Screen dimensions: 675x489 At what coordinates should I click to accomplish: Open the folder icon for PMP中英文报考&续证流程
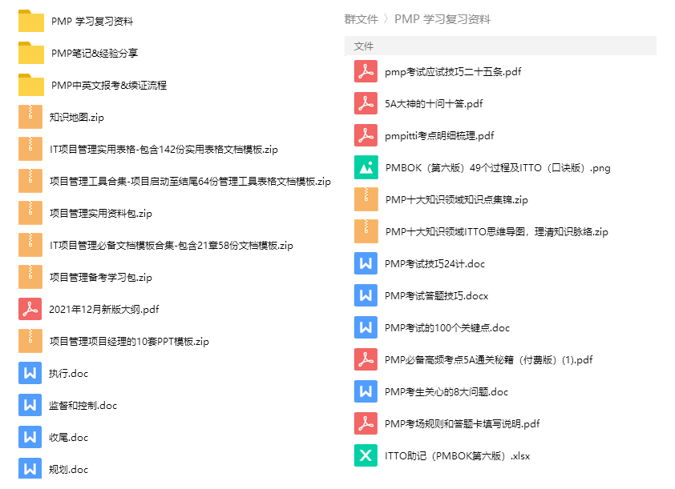31,85
